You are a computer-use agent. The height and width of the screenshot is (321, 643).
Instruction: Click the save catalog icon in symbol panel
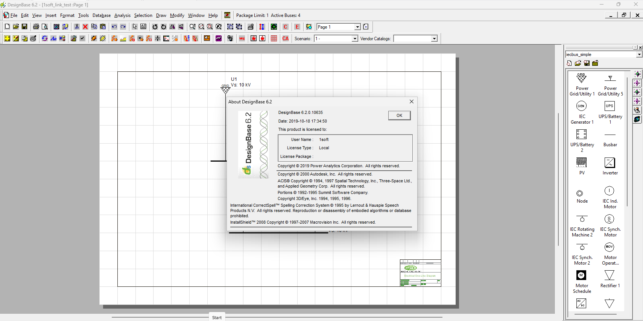pyautogui.click(x=587, y=63)
